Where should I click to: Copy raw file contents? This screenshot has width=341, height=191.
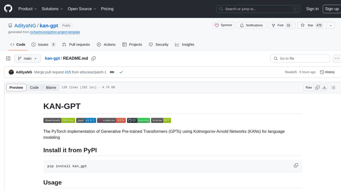point(317,87)
